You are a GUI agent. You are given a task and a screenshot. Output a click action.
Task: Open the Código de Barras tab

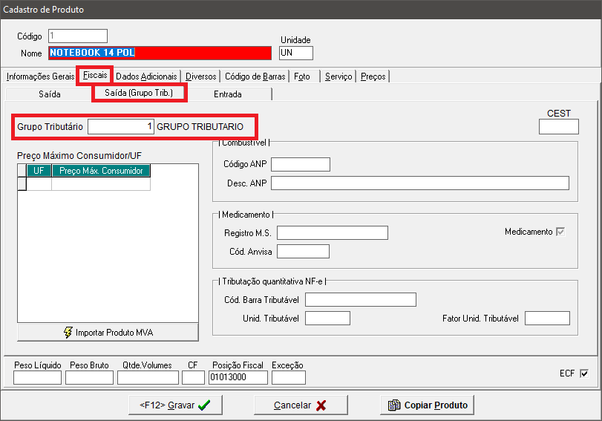tap(255, 76)
